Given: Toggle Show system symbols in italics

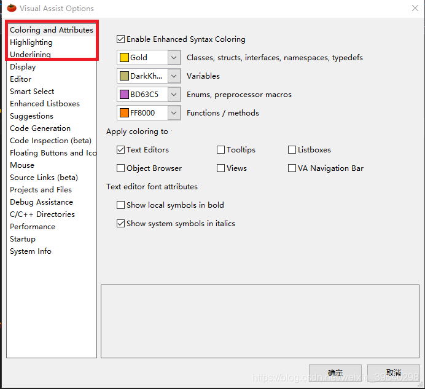Looking at the screenshot, I should (120, 224).
